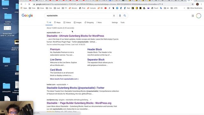Click the browser forward arrow
This screenshot has height=115, width=204.
(25, 4)
